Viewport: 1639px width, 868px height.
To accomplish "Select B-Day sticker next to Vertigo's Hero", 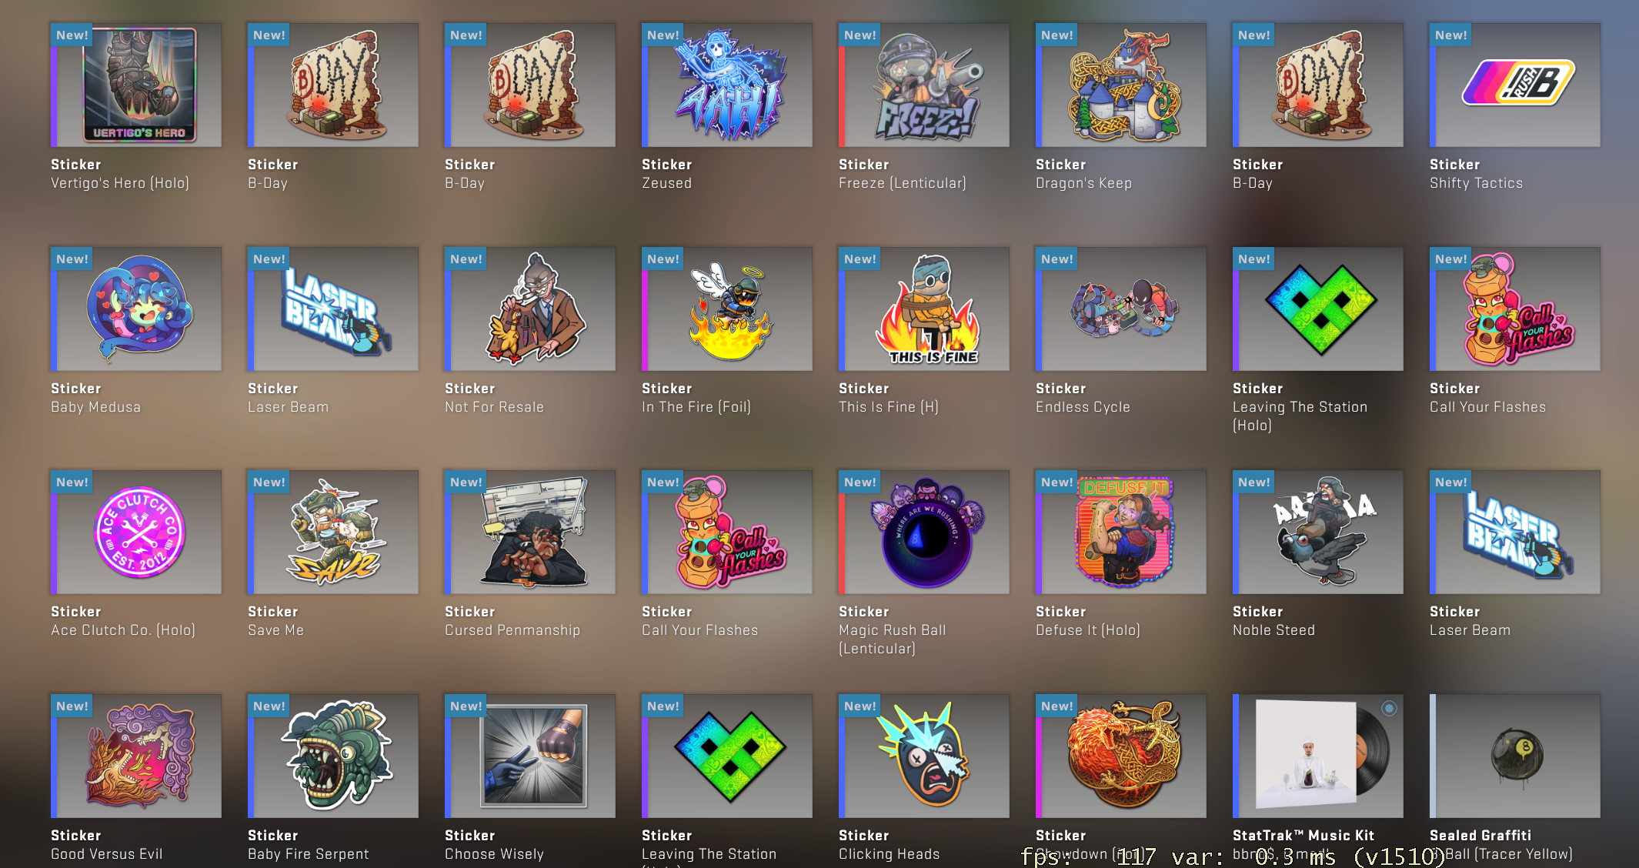I will pos(333,85).
